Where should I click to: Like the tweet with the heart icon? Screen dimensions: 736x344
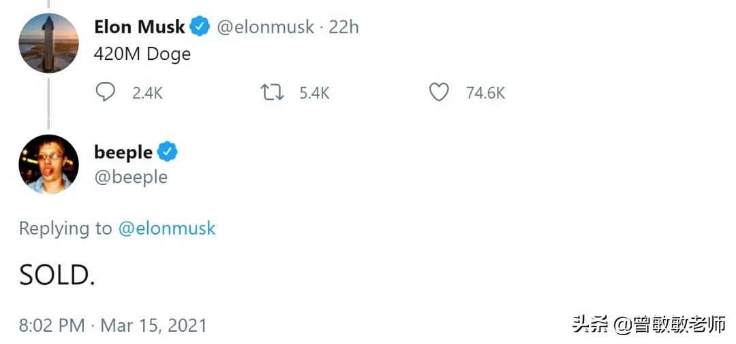[x=439, y=92]
